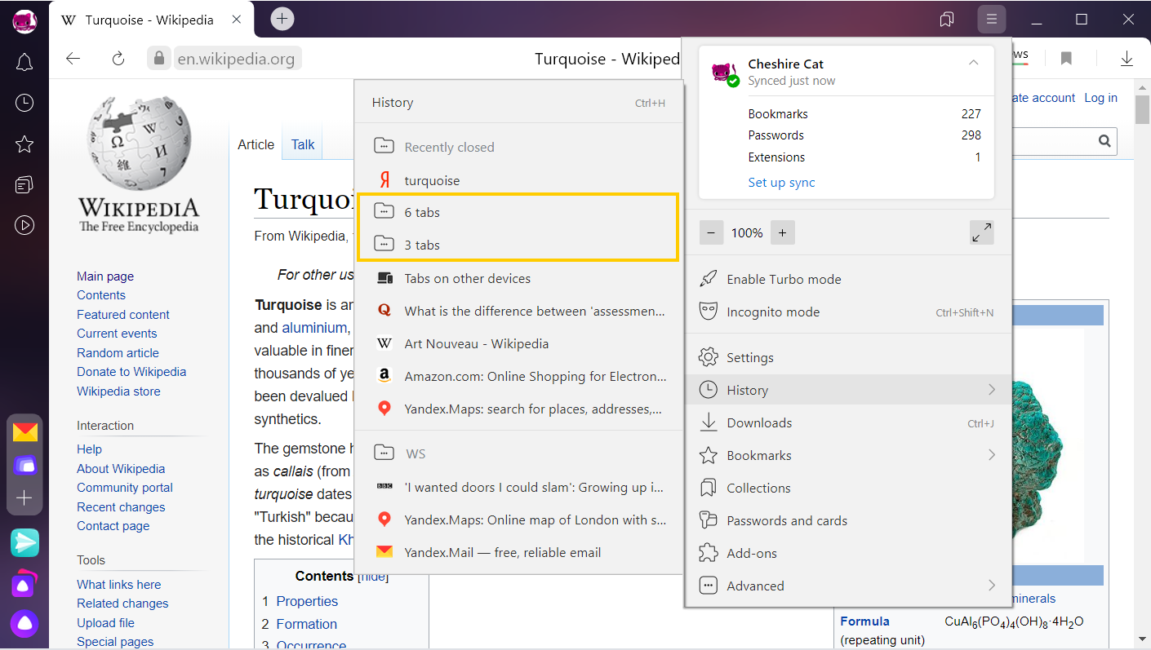Expand the History submenu arrow

click(x=992, y=390)
